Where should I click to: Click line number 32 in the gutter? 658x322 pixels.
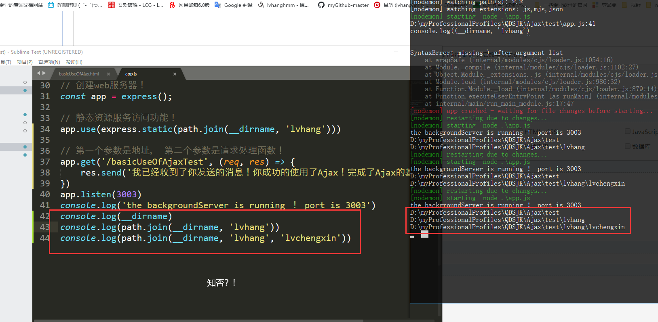click(x=45, y=107)
